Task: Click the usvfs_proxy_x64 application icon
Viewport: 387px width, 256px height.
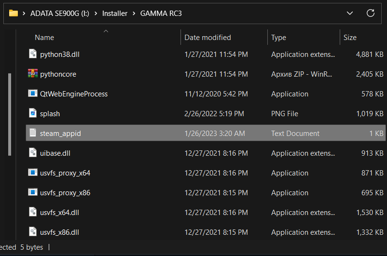Action: point(32,173)
